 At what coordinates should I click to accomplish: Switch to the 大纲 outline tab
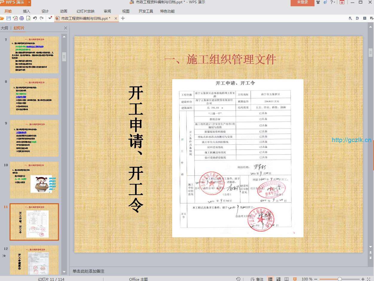coord(4,28)
